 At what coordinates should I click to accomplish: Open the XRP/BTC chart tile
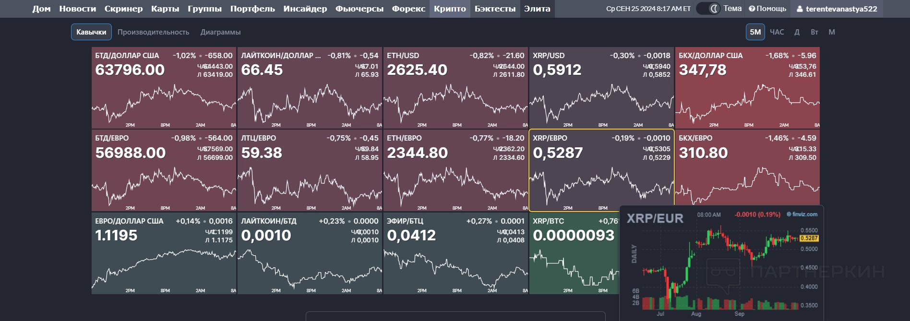coord(575,253)
